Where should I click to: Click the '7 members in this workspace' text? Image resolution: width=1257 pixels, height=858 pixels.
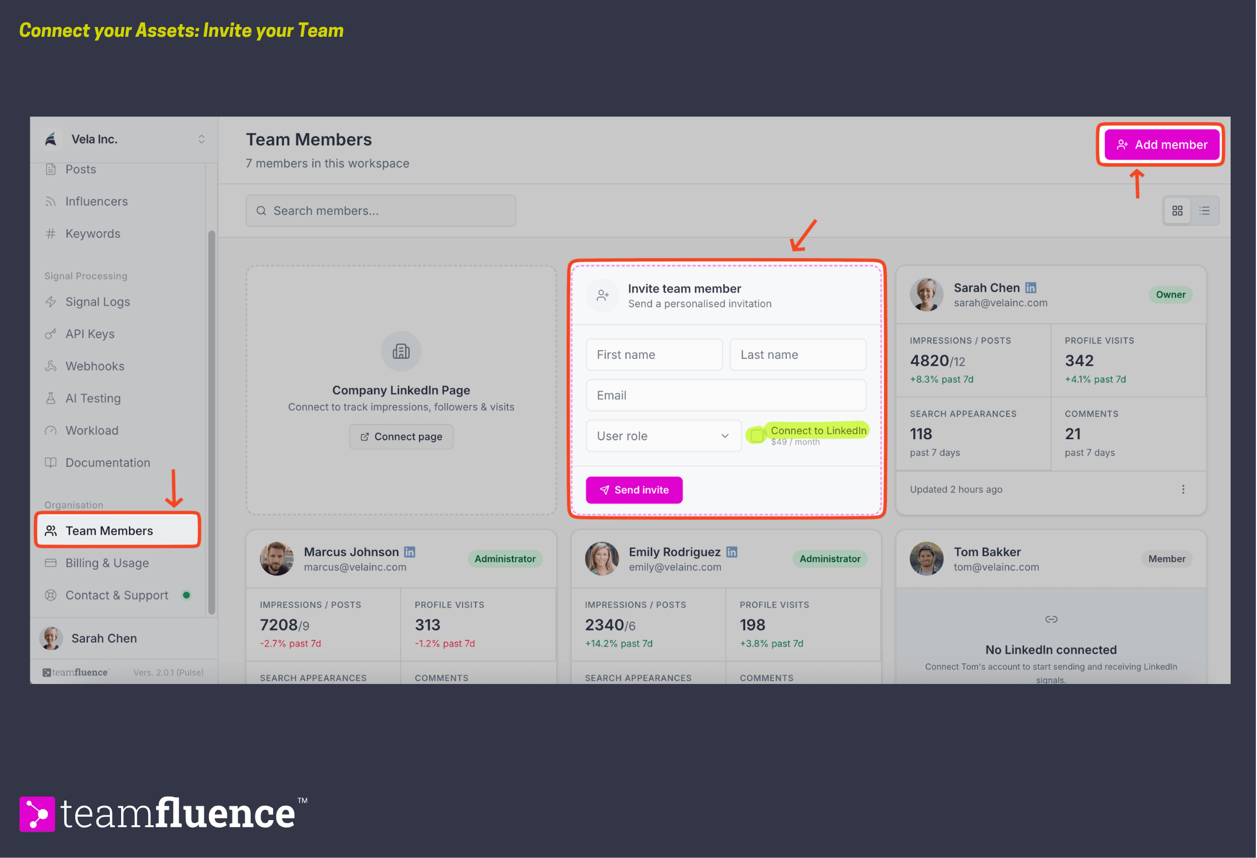tap(328, 164)
